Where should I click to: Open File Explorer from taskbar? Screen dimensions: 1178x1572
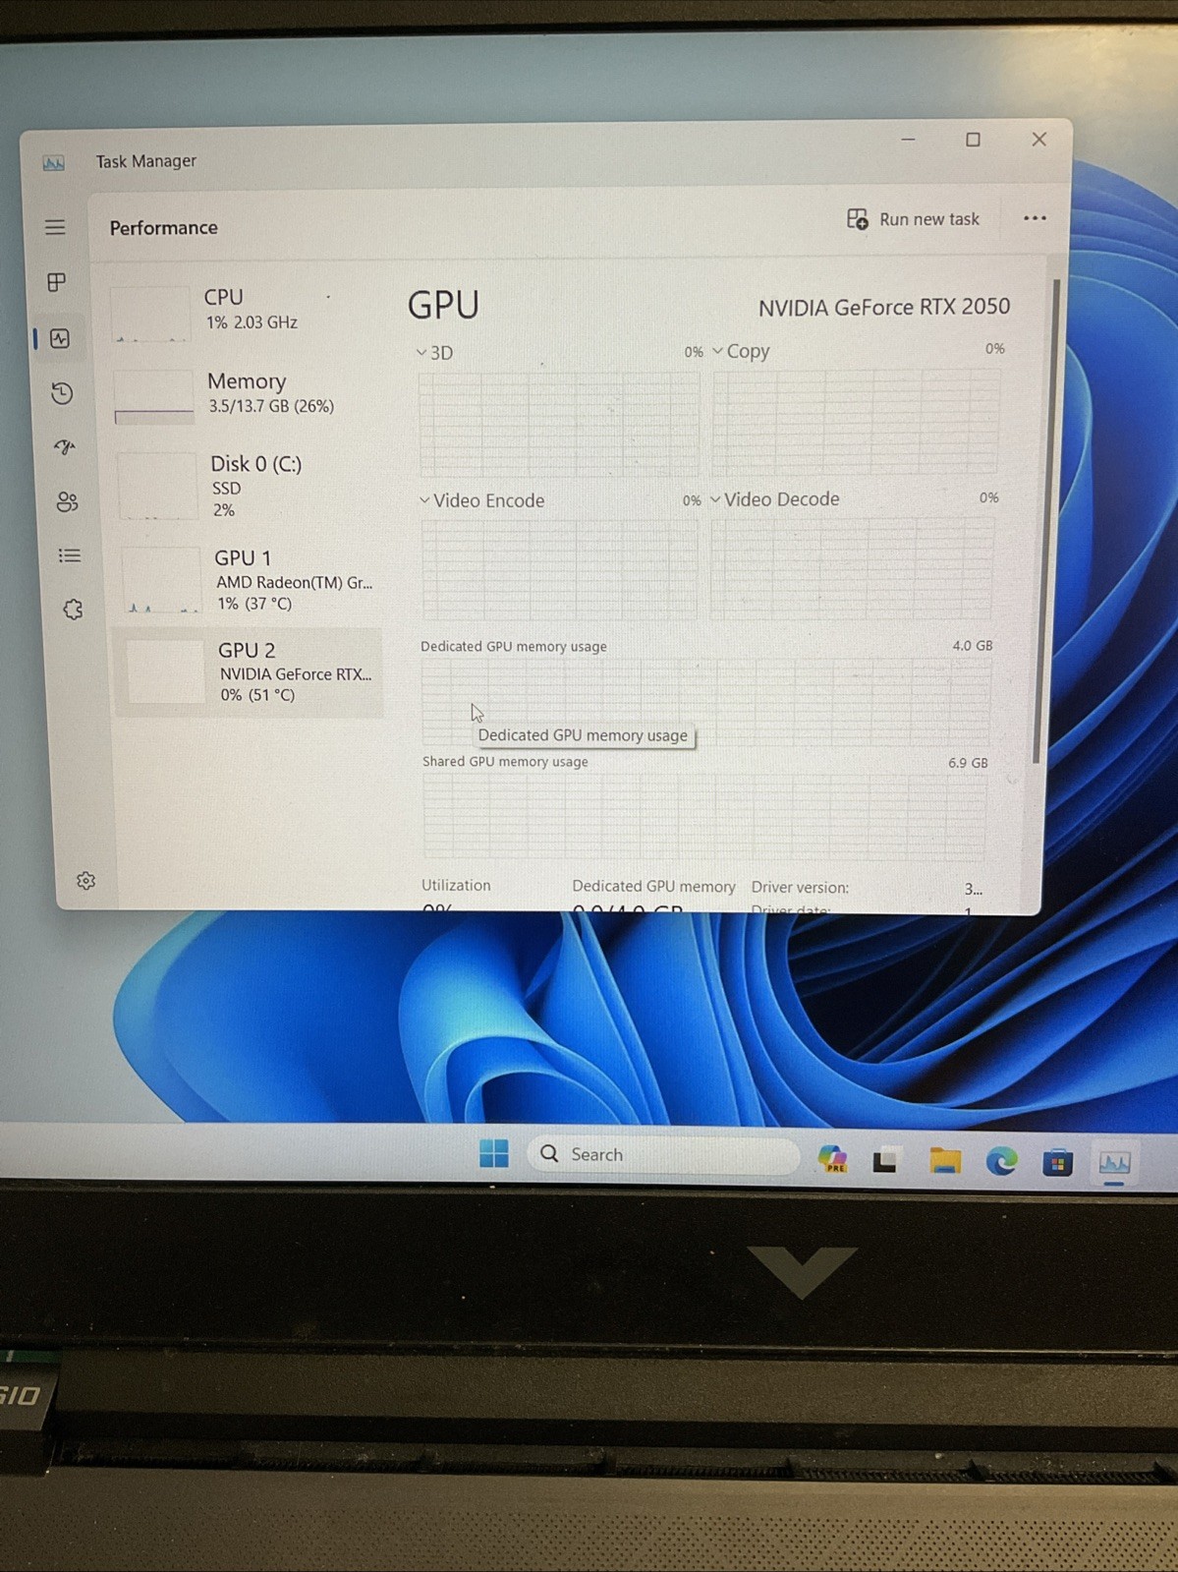point(944,1161)
